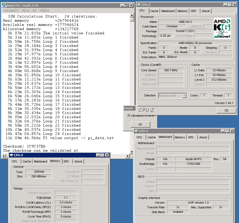Close the Memory CPU-Z window

[107, 155]
